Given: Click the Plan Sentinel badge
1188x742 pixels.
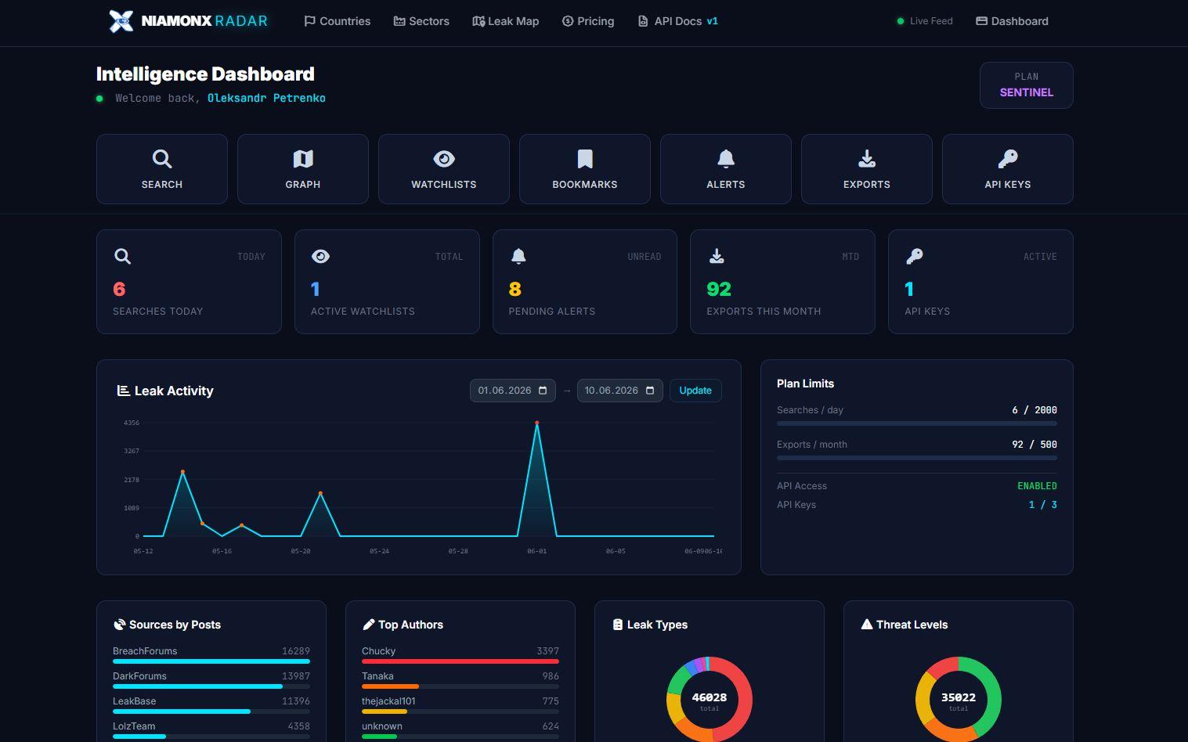Looking at the screenshot, I should pos(1027,85).
